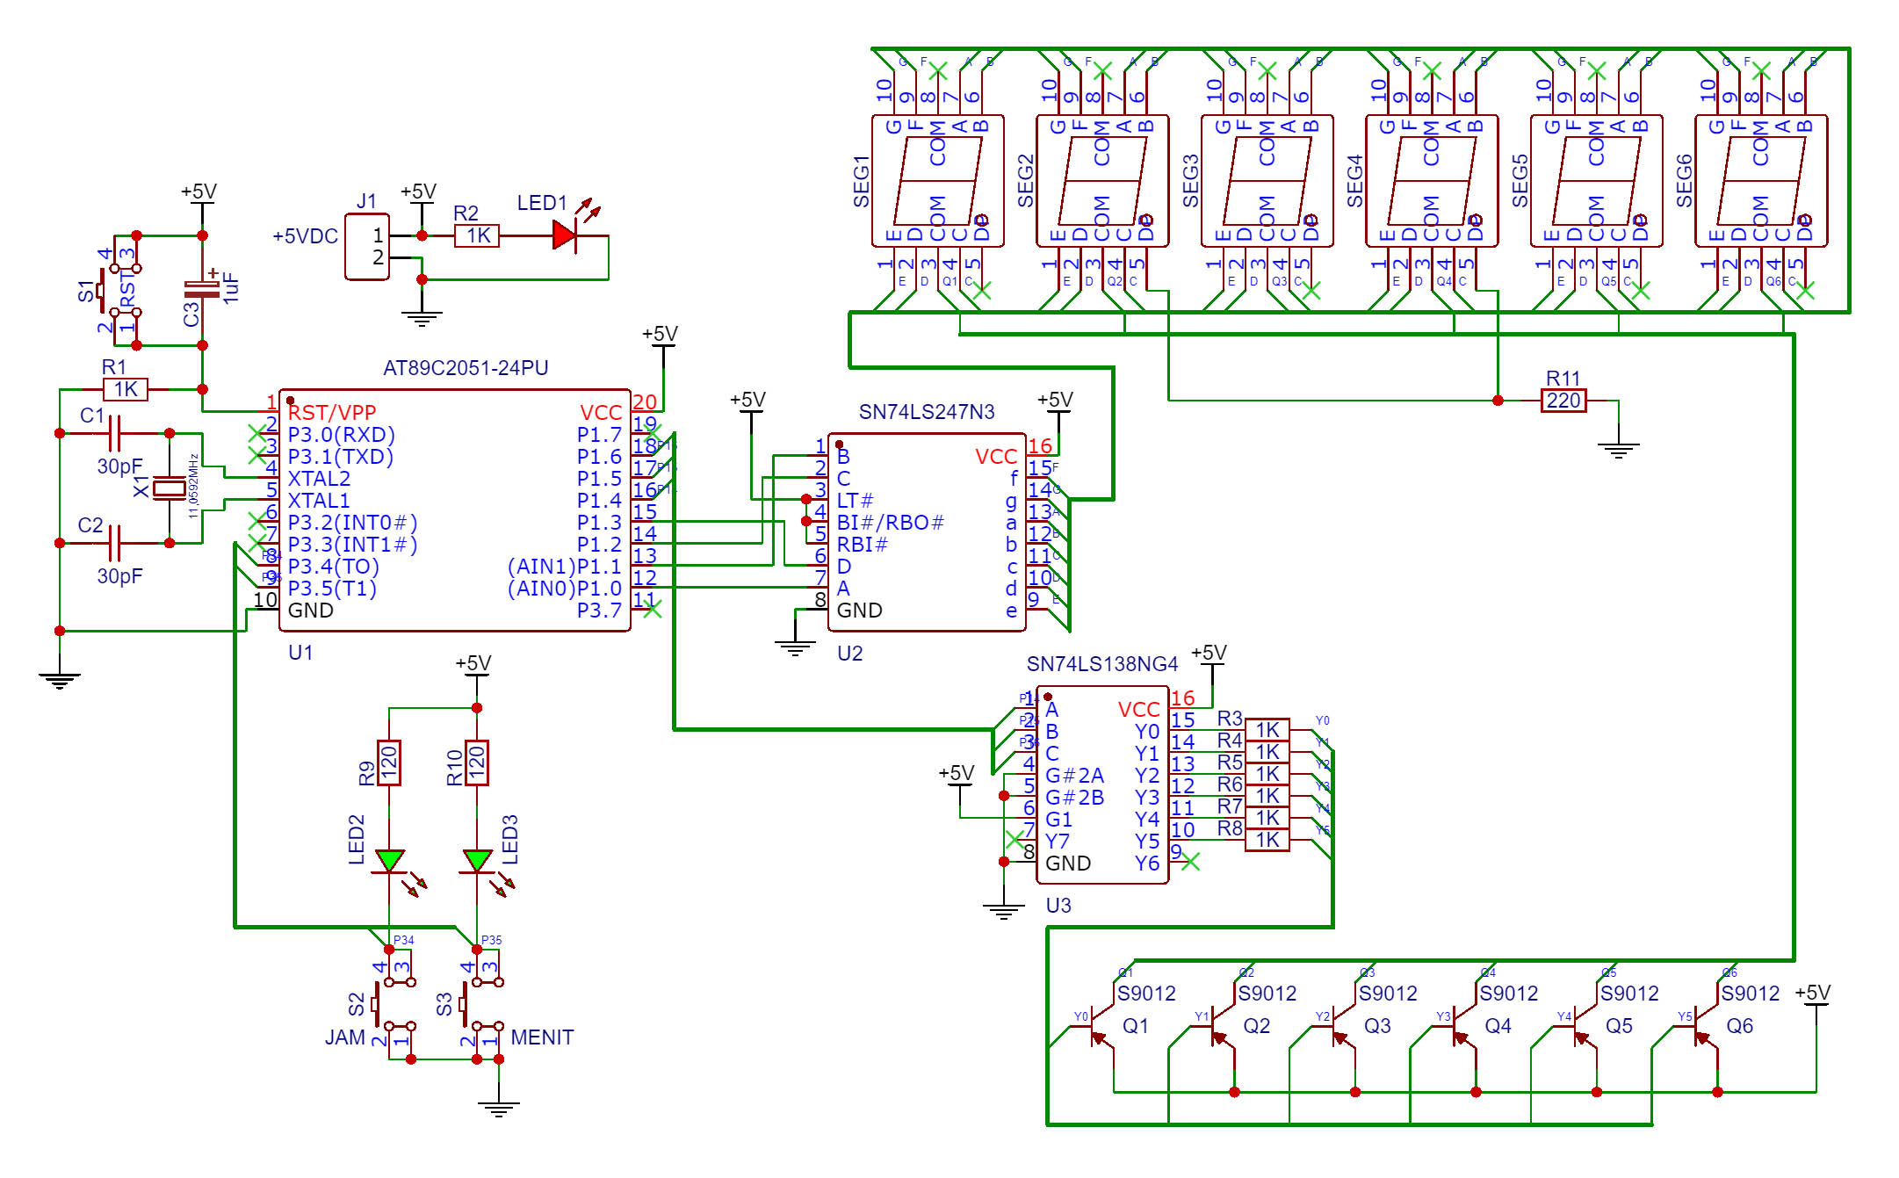Select the SN74LS138NG4 chip label
The width and height of the screenshot is (1899, 1178).
(1102, 664)
